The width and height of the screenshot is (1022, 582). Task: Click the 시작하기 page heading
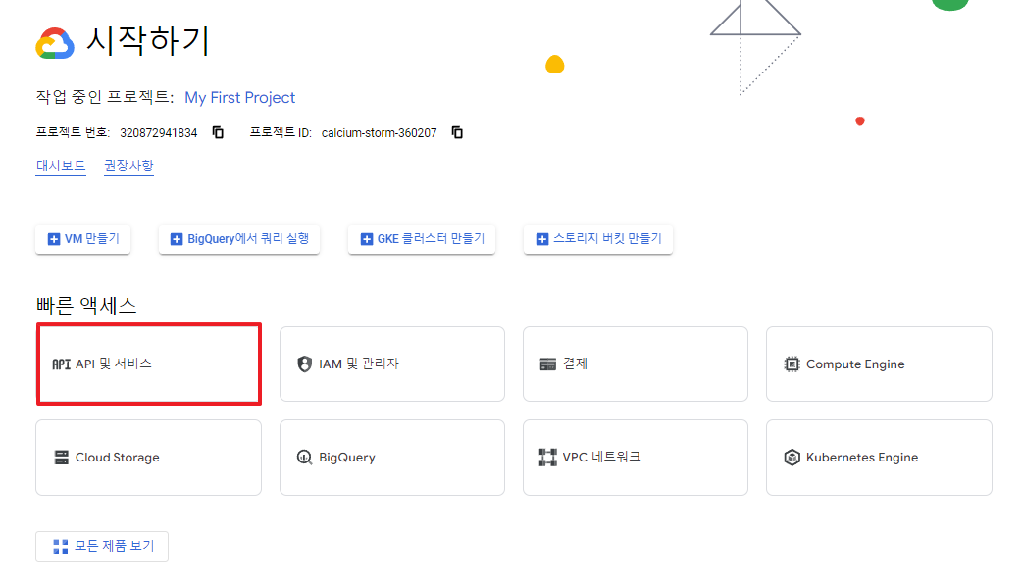(149, 41)
